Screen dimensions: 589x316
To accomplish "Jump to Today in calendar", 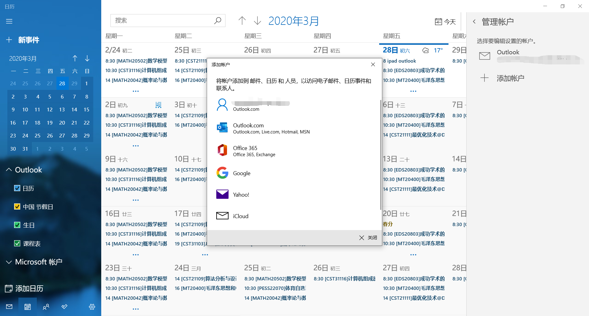I will [445, 21].
